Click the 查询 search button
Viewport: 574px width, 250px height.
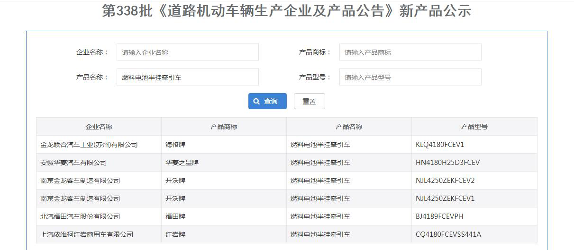tap(267, 101)
